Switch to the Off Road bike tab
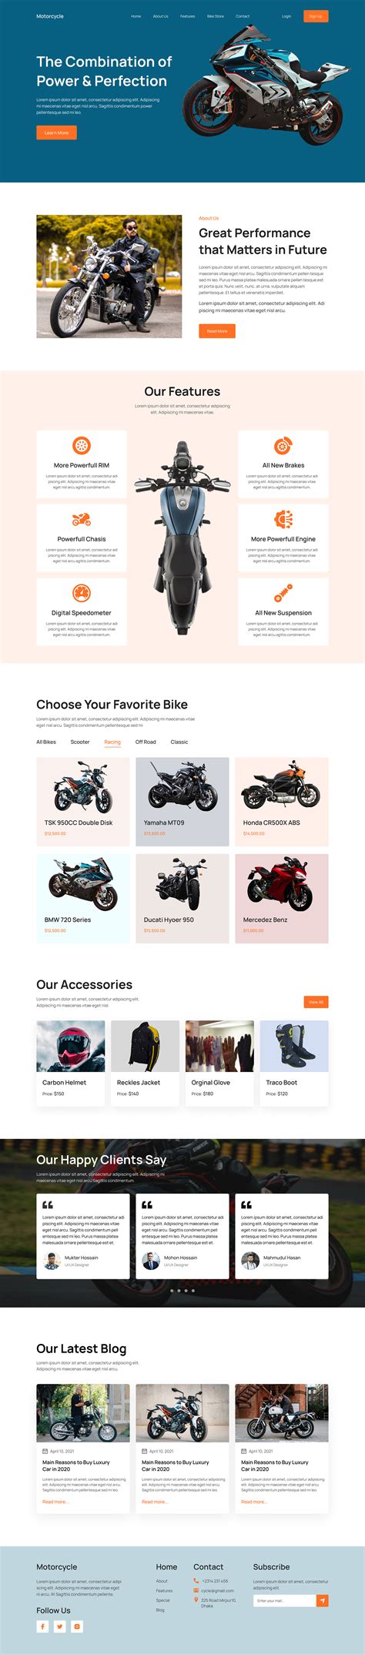Screen dimensions: 365x1655 pyautogui.click(x=146, y=742)
